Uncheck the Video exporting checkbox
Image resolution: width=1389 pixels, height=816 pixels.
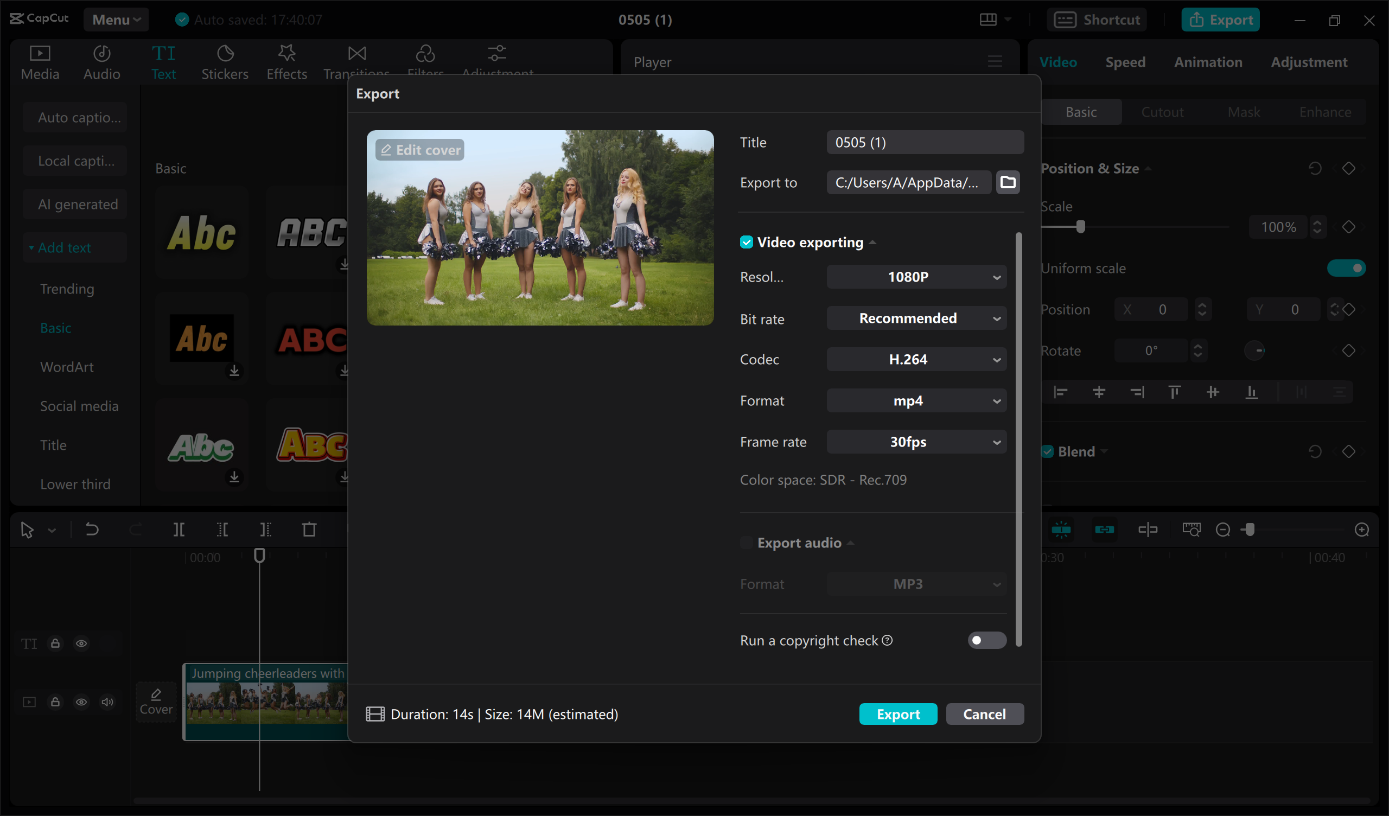click(x=746, y=242)
